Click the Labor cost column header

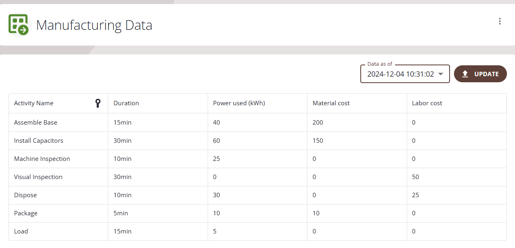click(427, 103)
